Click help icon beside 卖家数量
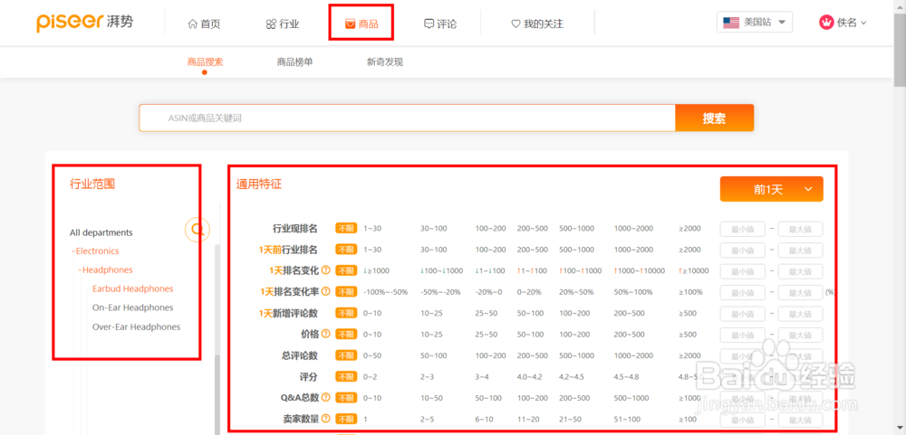 pyautogui.click(x=326, y=418)
